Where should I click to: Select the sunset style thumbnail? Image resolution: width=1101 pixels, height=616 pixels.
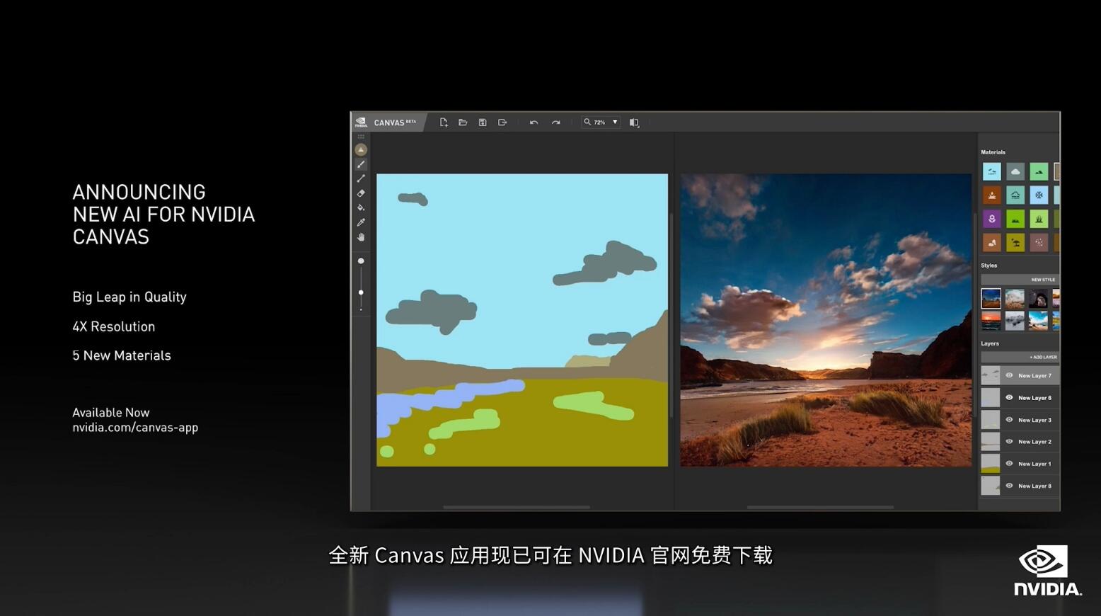coord(991,321)
